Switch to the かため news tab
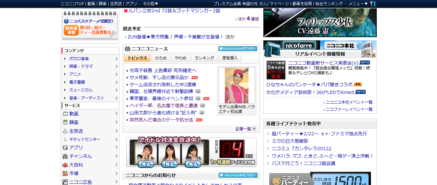The width and height of the screenshot is (437, 185). point(161,58)
